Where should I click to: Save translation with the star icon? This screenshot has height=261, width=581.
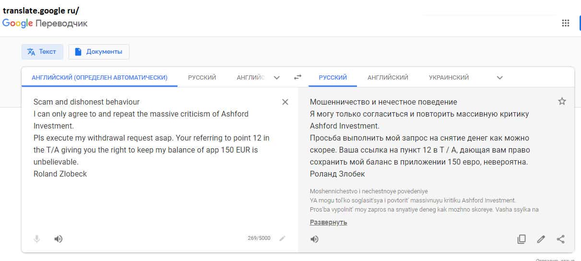point(562,101)
